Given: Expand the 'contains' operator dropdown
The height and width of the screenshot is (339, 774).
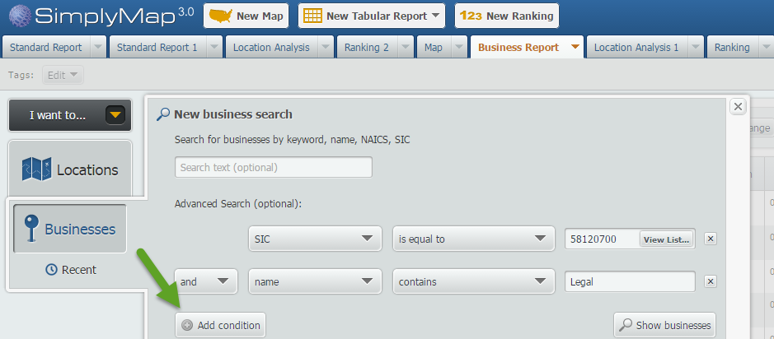Looking at the screenshot, I should (x=471, y=281).
